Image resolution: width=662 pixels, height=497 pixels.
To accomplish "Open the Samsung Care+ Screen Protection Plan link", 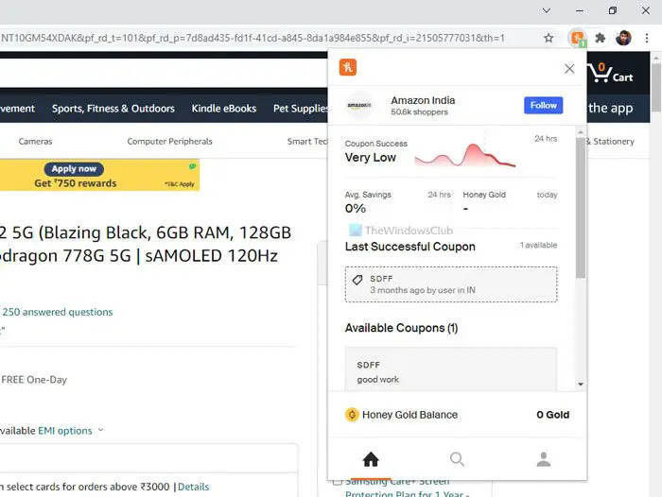I will tap(407, 488).
